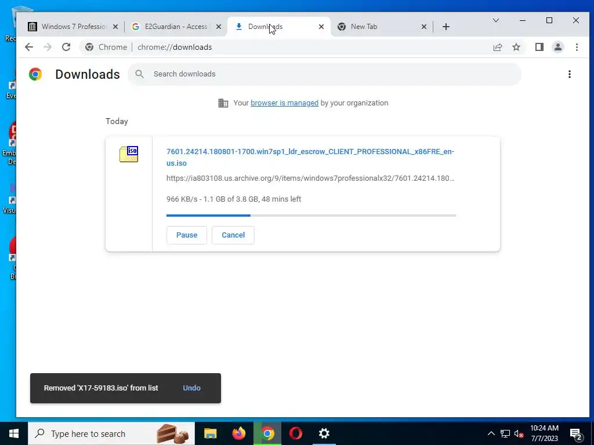Open the Chrome profile avatar
594x445 pixels.
[557, 47]
